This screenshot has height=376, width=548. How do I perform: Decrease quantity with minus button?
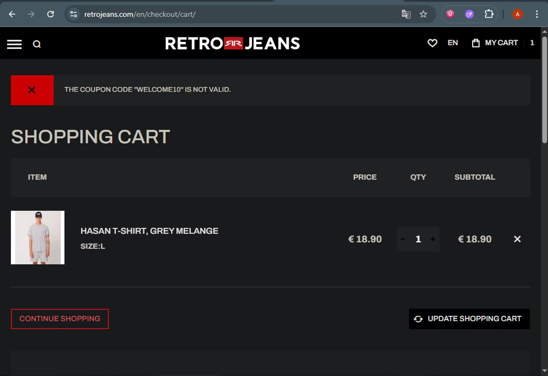click(x=403, y=239)
